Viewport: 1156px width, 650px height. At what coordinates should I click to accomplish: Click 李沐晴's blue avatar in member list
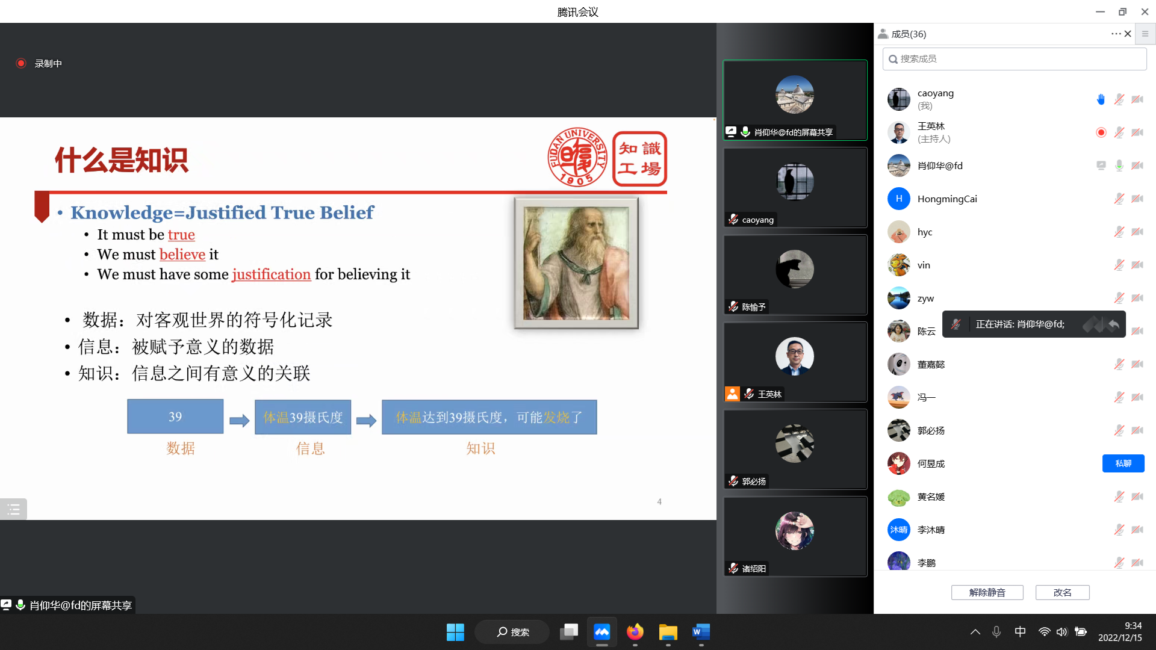tap(899, 530)
